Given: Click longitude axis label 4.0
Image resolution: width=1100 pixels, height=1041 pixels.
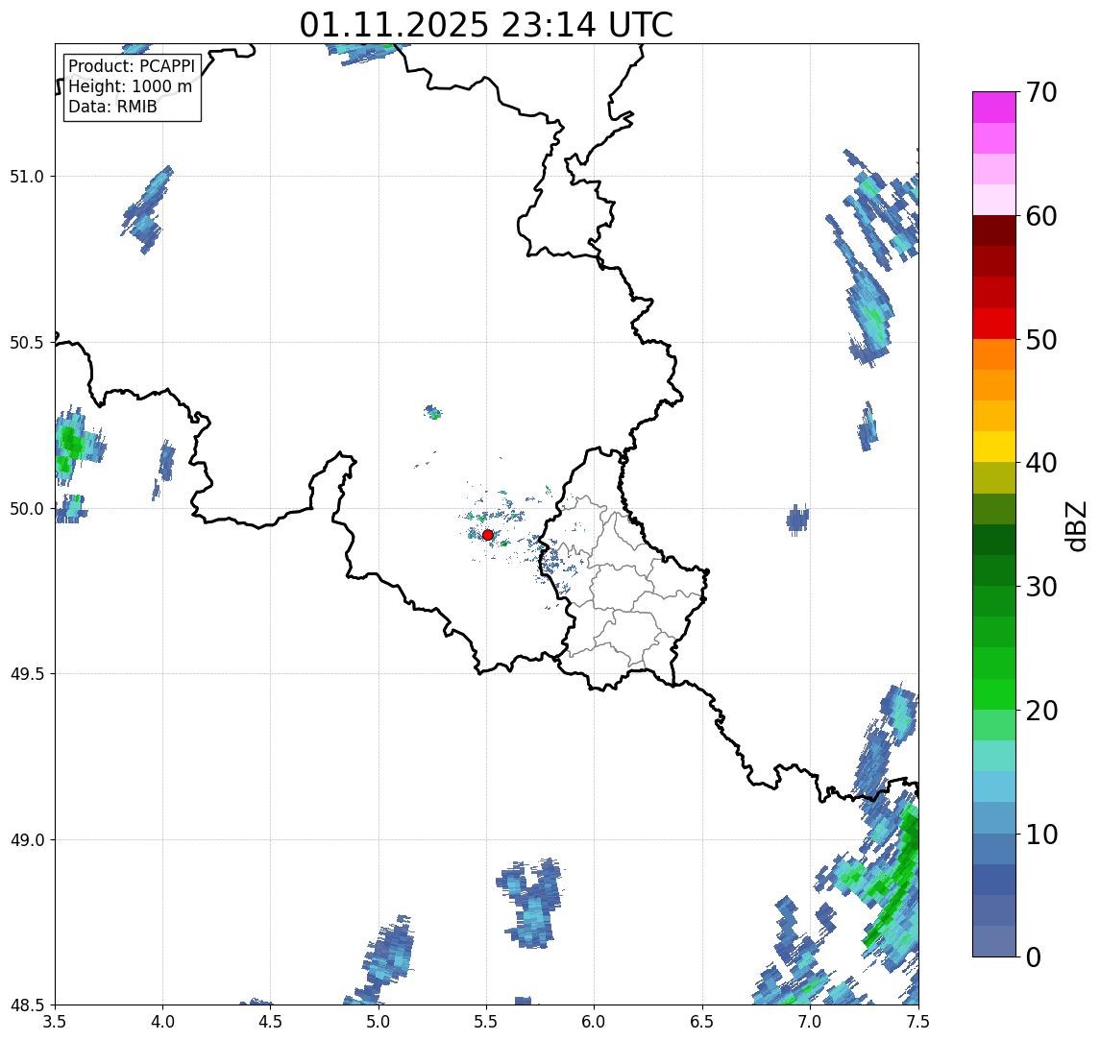Looking at the screenshot, I should [x=162, y=1021].
